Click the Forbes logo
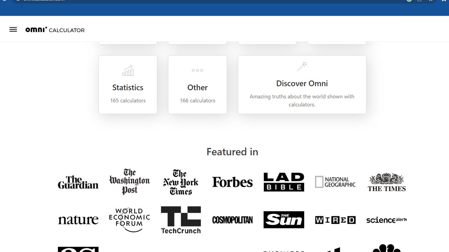The height and width of the screenshot is (252, 449). (x=232, y=182)
